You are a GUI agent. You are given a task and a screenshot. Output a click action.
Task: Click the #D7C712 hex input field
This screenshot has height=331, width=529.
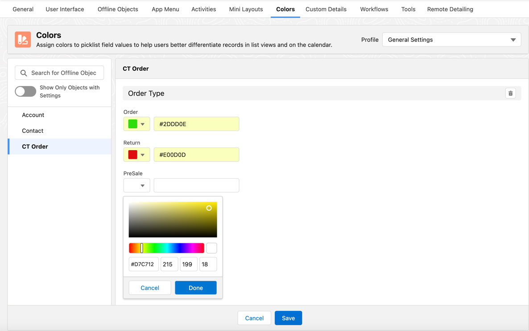143,264
